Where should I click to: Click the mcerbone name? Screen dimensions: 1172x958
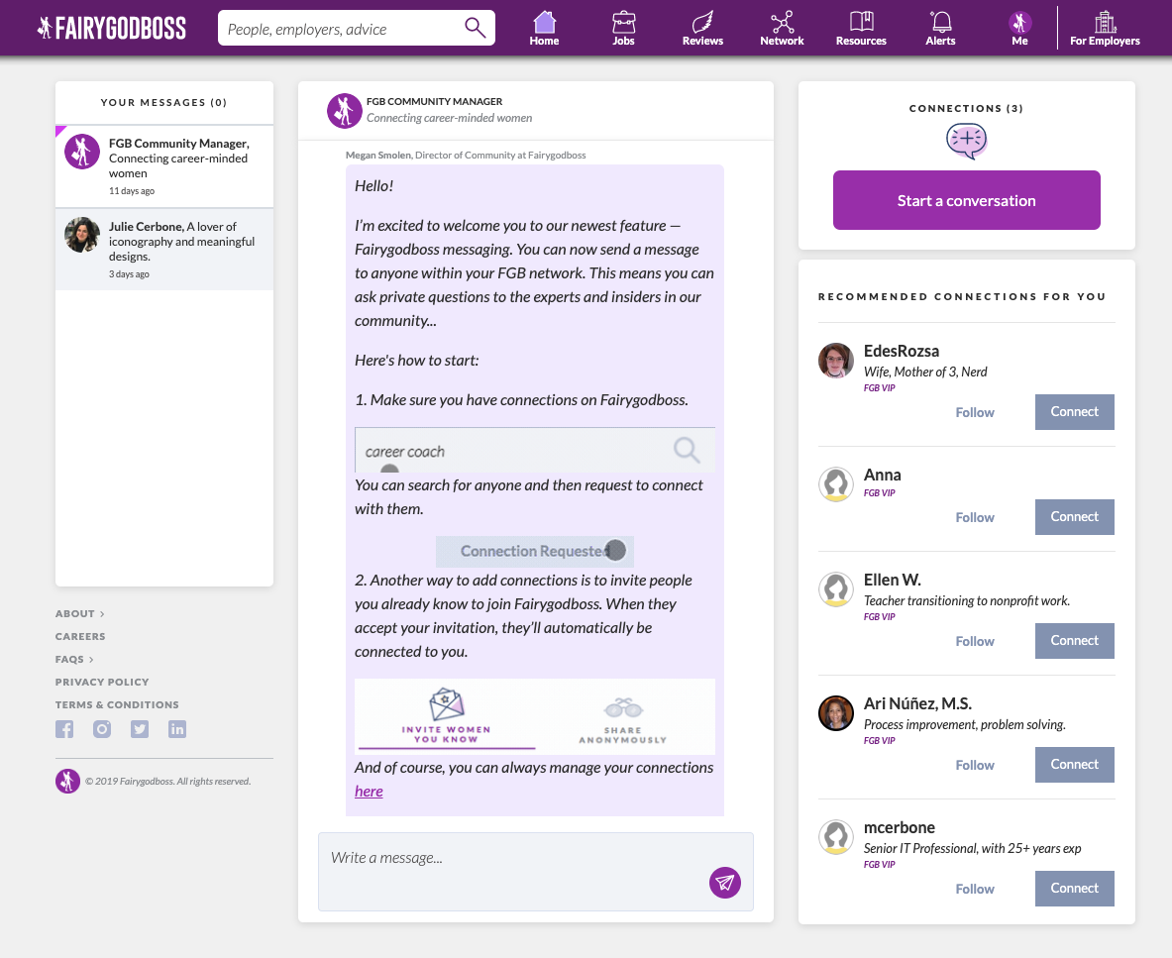(900, 828)
